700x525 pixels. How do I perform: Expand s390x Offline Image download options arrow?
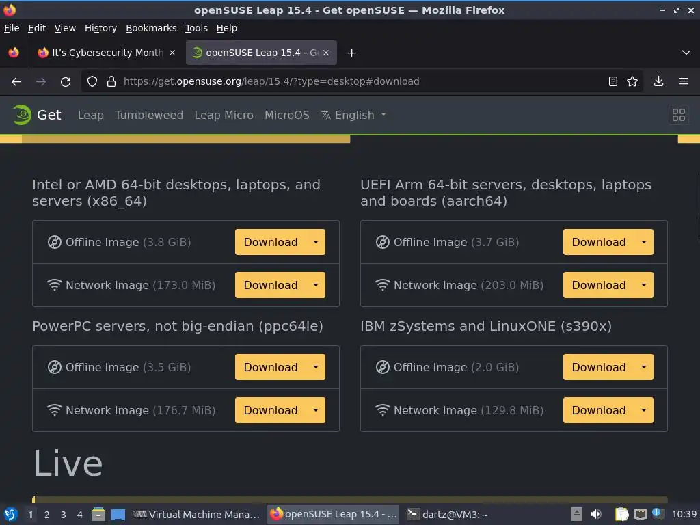(x=644, y=367)
